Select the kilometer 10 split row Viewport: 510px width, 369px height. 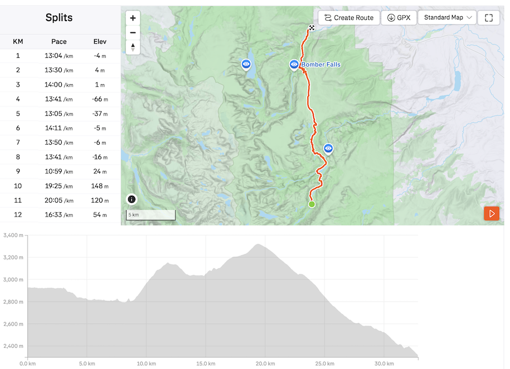point(60,186)
